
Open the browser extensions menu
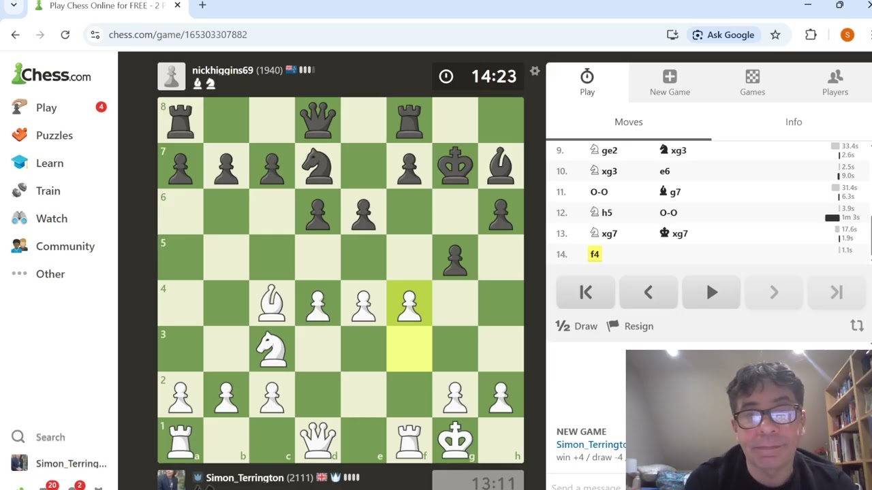pyautogui.click(x=811, y=35)
